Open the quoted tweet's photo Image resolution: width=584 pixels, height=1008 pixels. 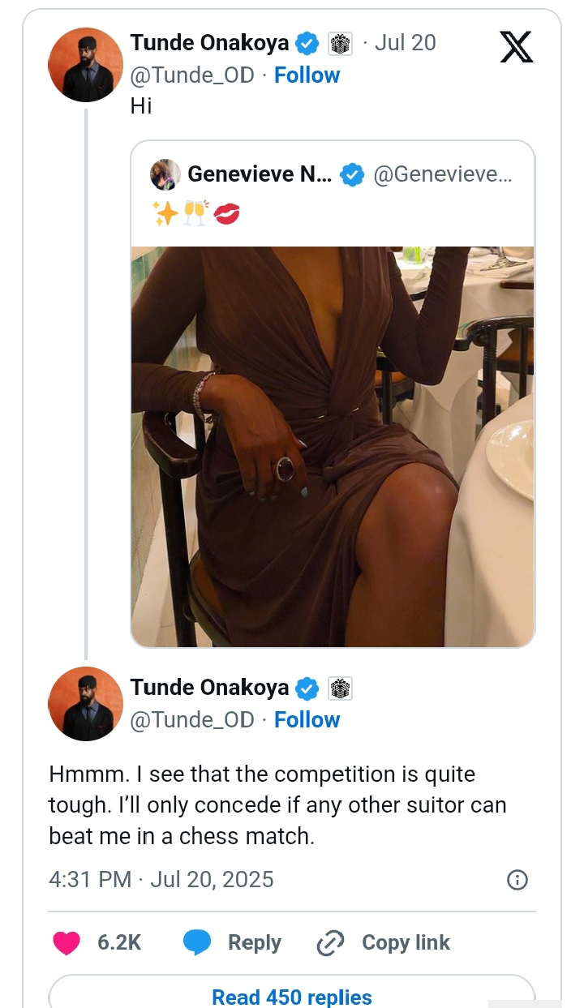pyautogui.click(x=333, y=446)
